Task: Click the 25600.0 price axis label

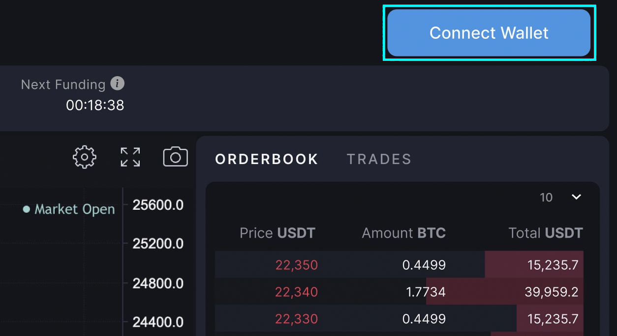Action: click(158, 205)
